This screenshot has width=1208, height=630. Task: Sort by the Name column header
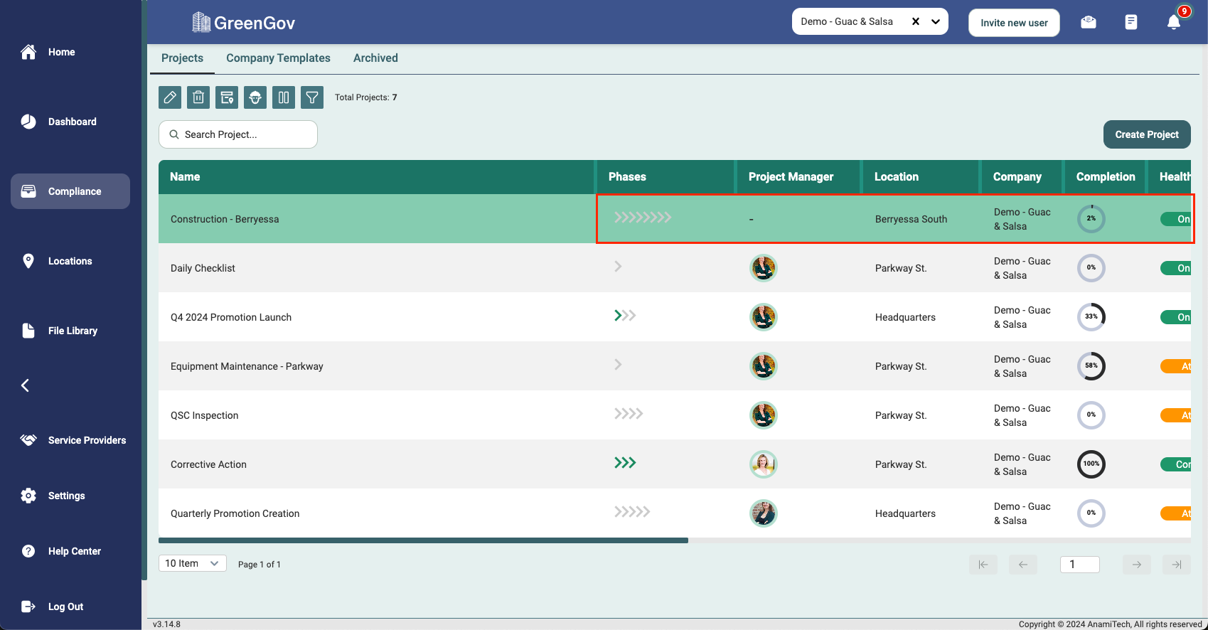(x=376, y=177)
